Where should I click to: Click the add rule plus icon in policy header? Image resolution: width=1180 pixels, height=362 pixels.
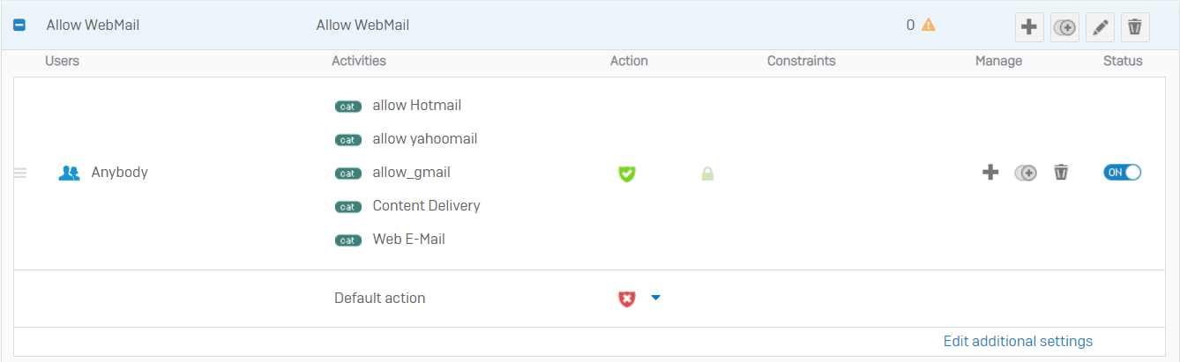point(1028,27)
